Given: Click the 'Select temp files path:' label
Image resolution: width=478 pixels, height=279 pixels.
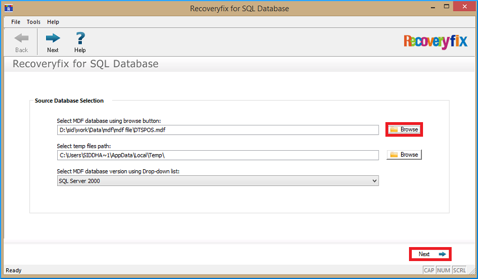Looking at the screenshot, I should [84, 146].
